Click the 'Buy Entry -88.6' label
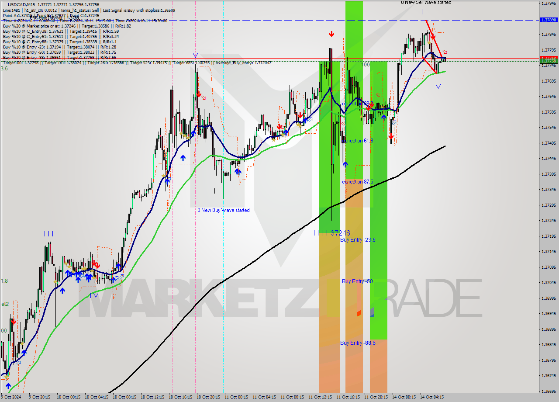559x402 pixels. 358,343
